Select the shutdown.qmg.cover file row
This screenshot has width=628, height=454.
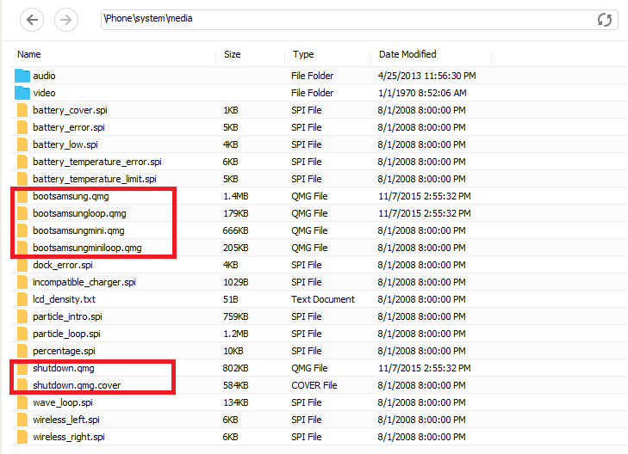(76, 385)
